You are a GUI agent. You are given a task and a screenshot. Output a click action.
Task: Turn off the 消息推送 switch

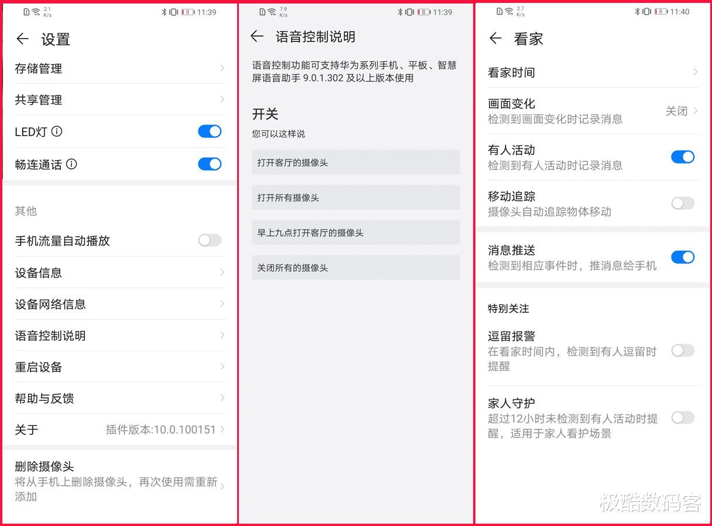[x=683, y=257]
